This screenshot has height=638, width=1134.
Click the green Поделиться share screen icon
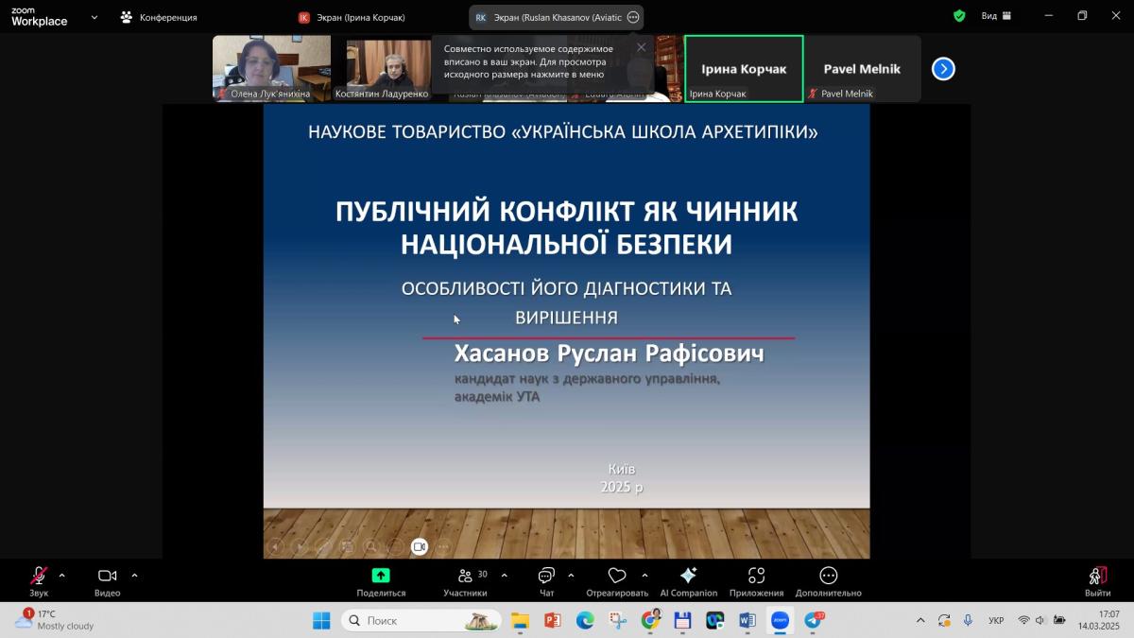381,576
